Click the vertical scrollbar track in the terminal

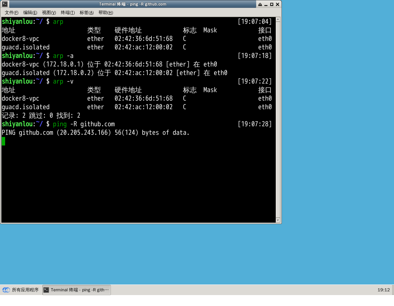(x=278, y=120)
